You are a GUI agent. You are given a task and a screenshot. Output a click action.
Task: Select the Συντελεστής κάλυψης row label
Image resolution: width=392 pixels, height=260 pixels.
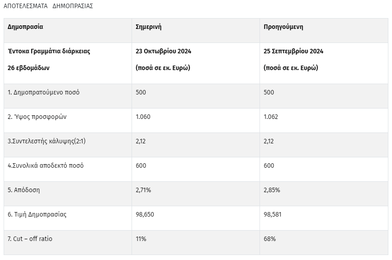tap(47, 141)
